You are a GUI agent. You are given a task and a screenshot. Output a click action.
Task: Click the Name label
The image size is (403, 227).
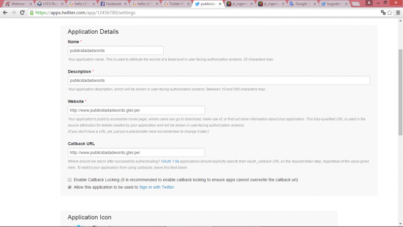tap(73, 42)
